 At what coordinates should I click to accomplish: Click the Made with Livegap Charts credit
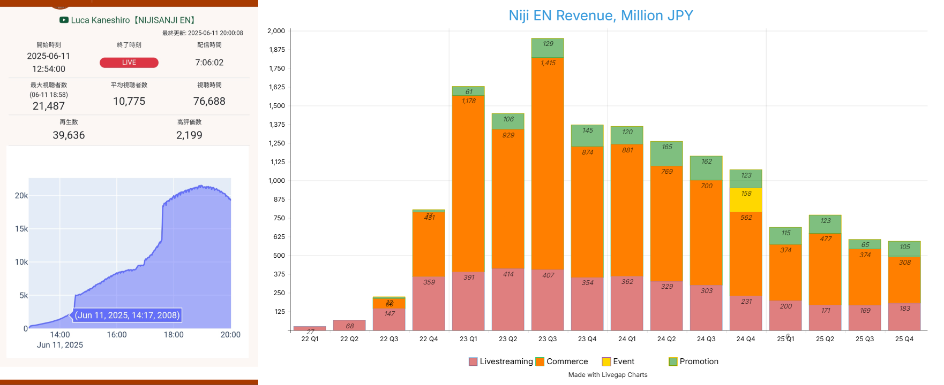(608, 375)
